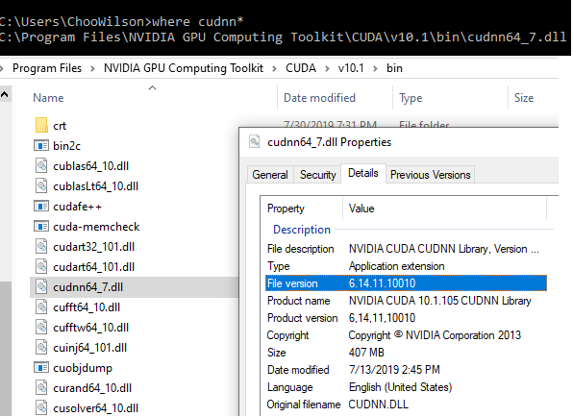Click the cuobjdump application icon
The image size is (573, 417).
click(x=41, y=368)
